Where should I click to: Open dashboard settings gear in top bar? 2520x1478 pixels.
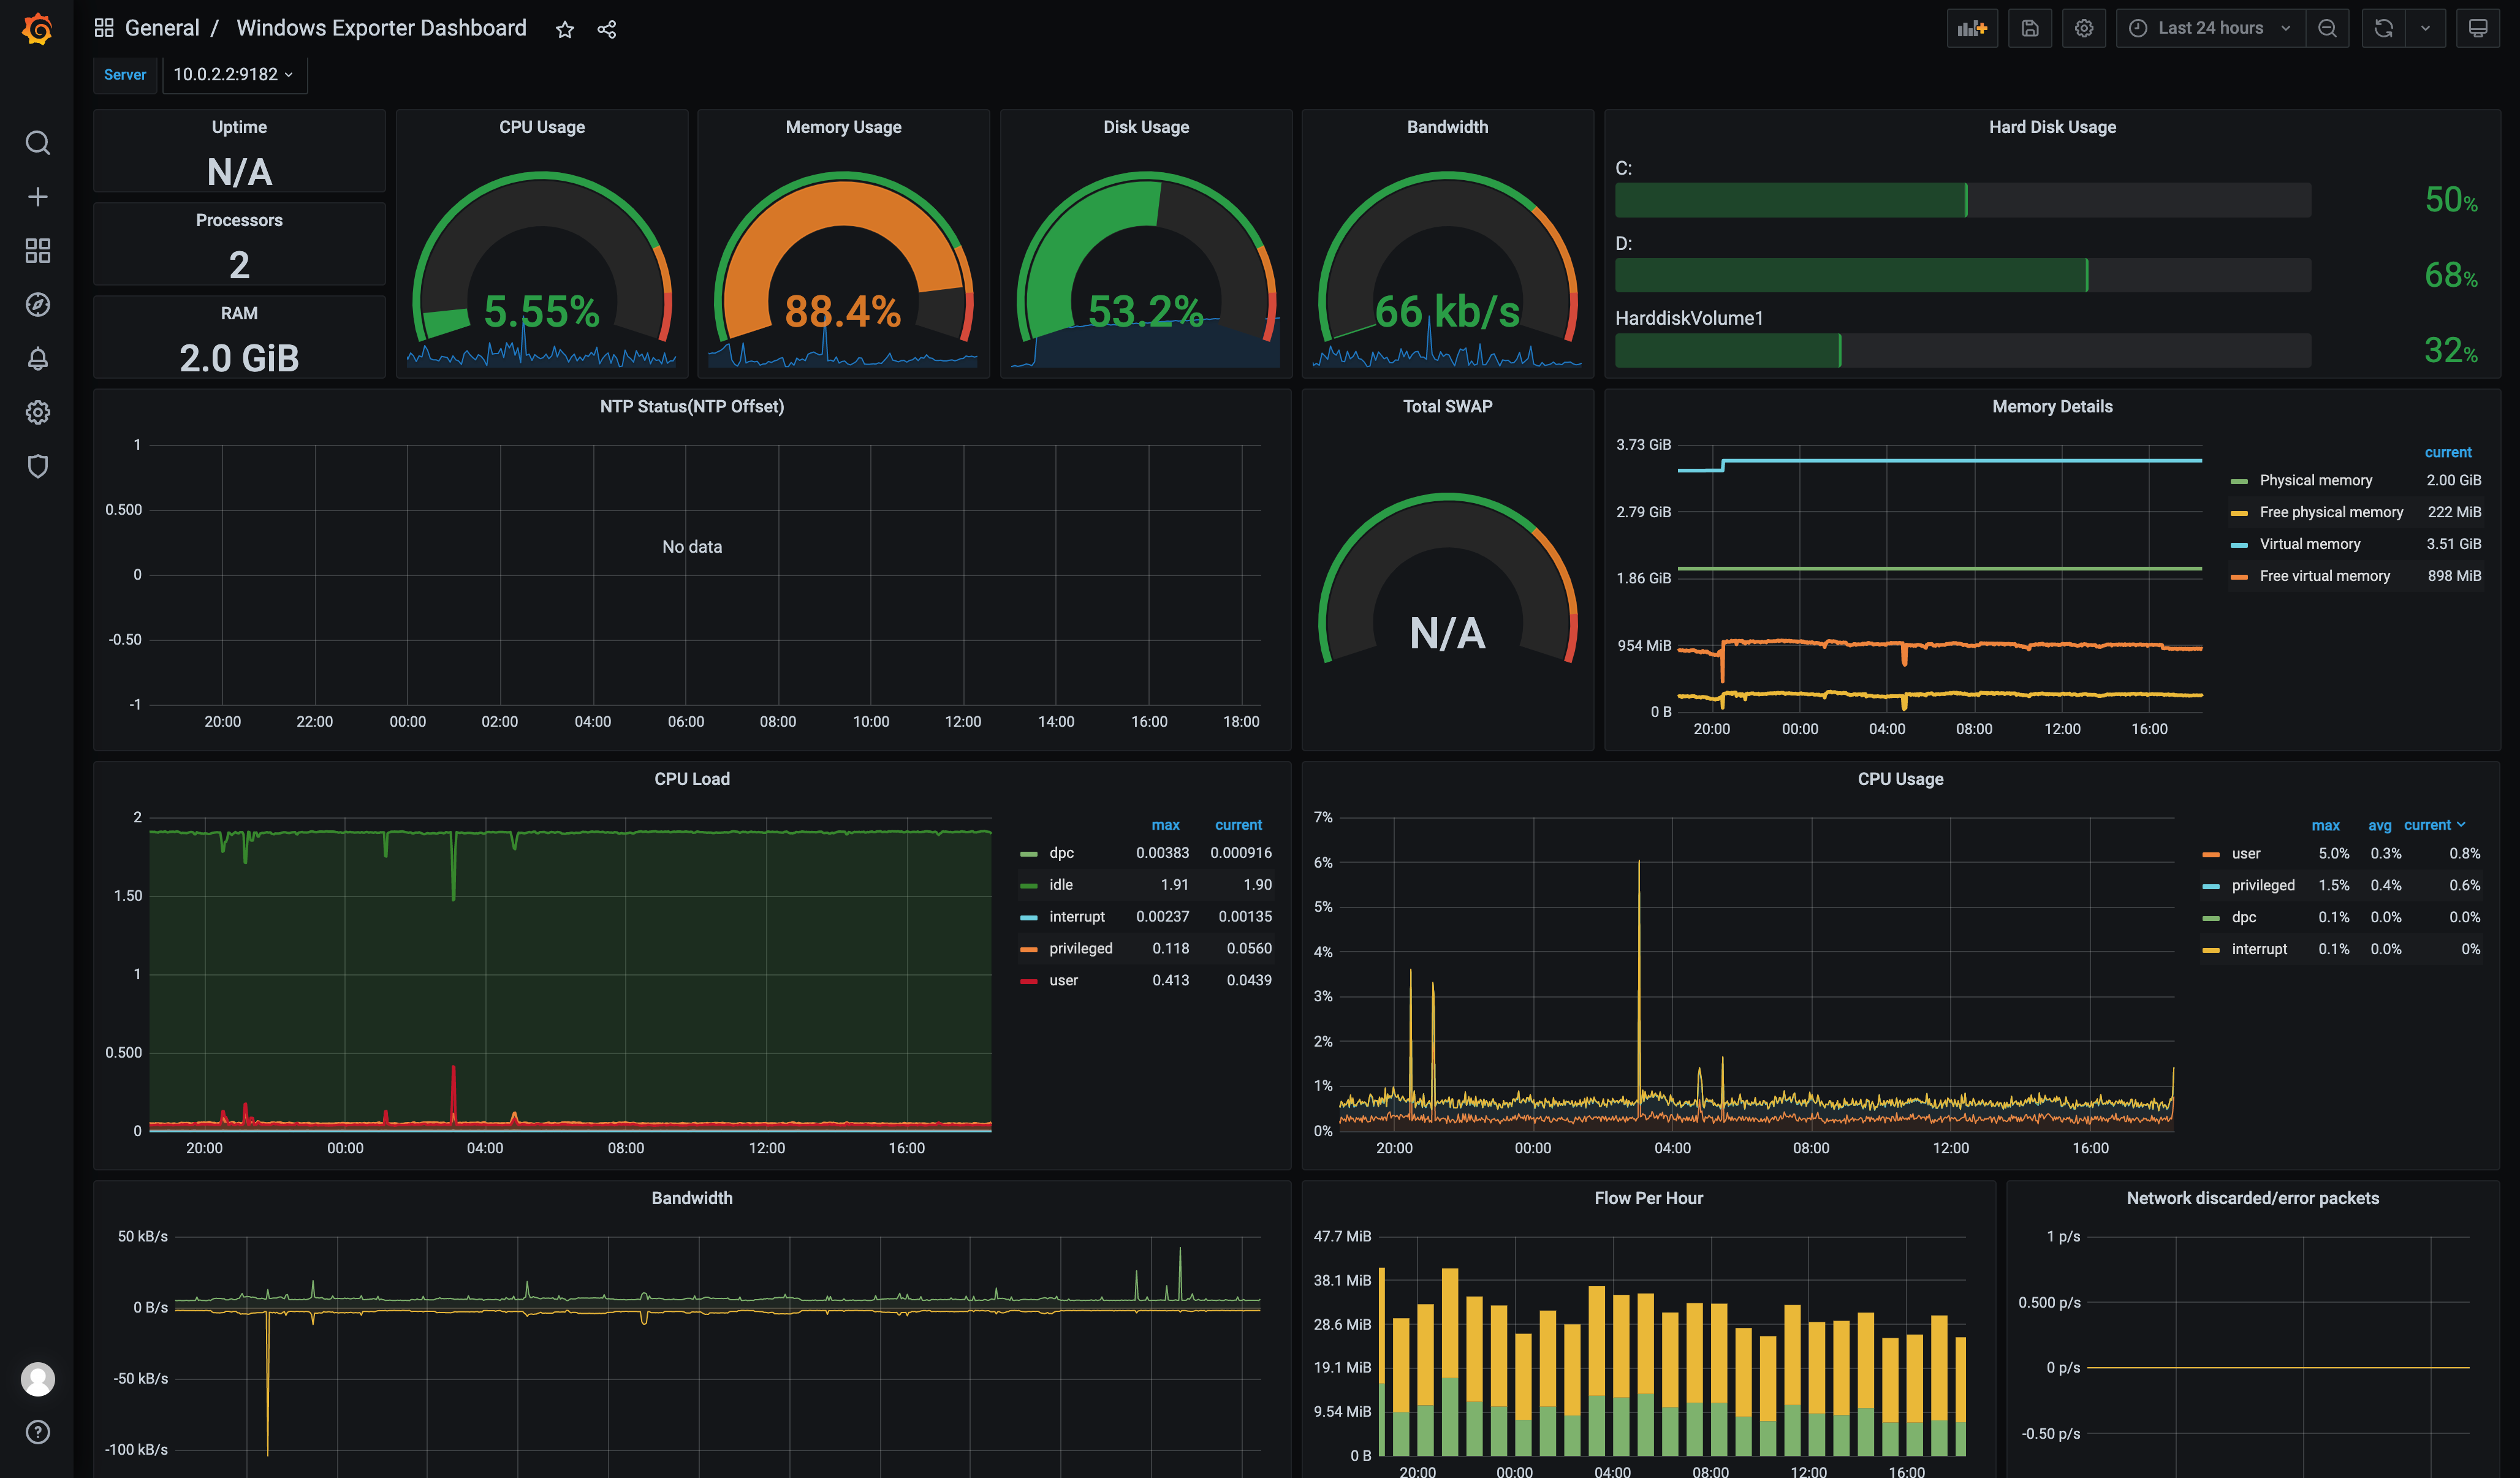pyautogui.click(x=2084, y=28)
